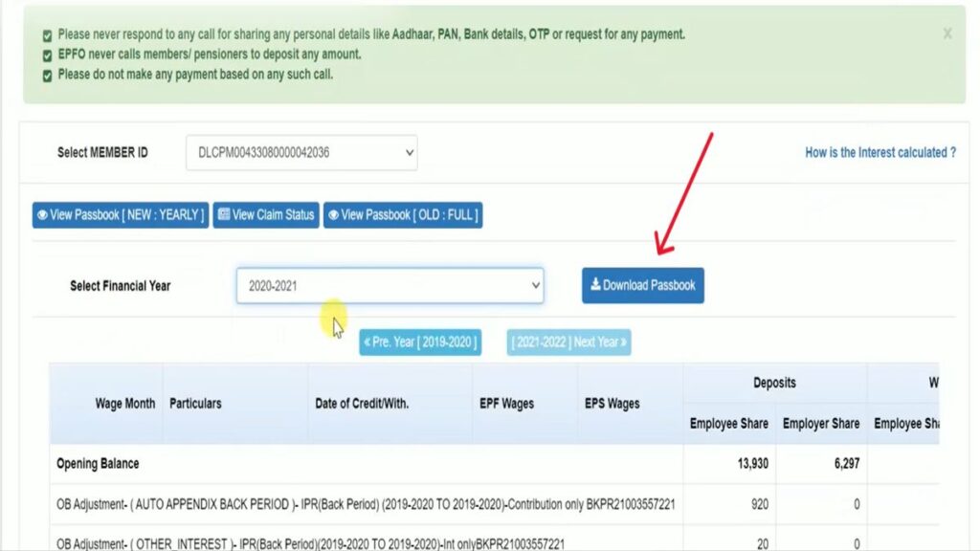Viewport: 980px width, 551px height.
Task: Click View Passbook OLD FULL button
Action: click(x=403, y=215)
